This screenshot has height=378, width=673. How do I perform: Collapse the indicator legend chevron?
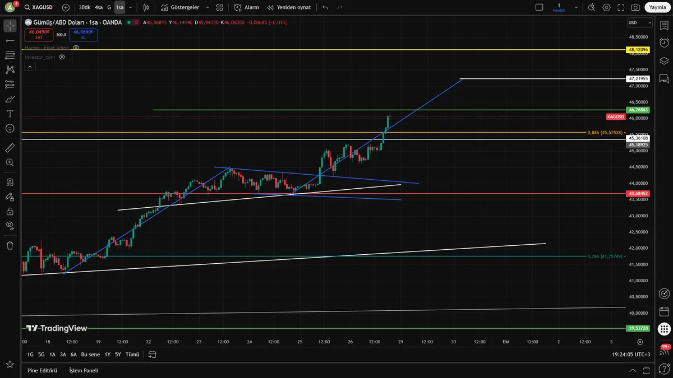click(x=30, y=67)
